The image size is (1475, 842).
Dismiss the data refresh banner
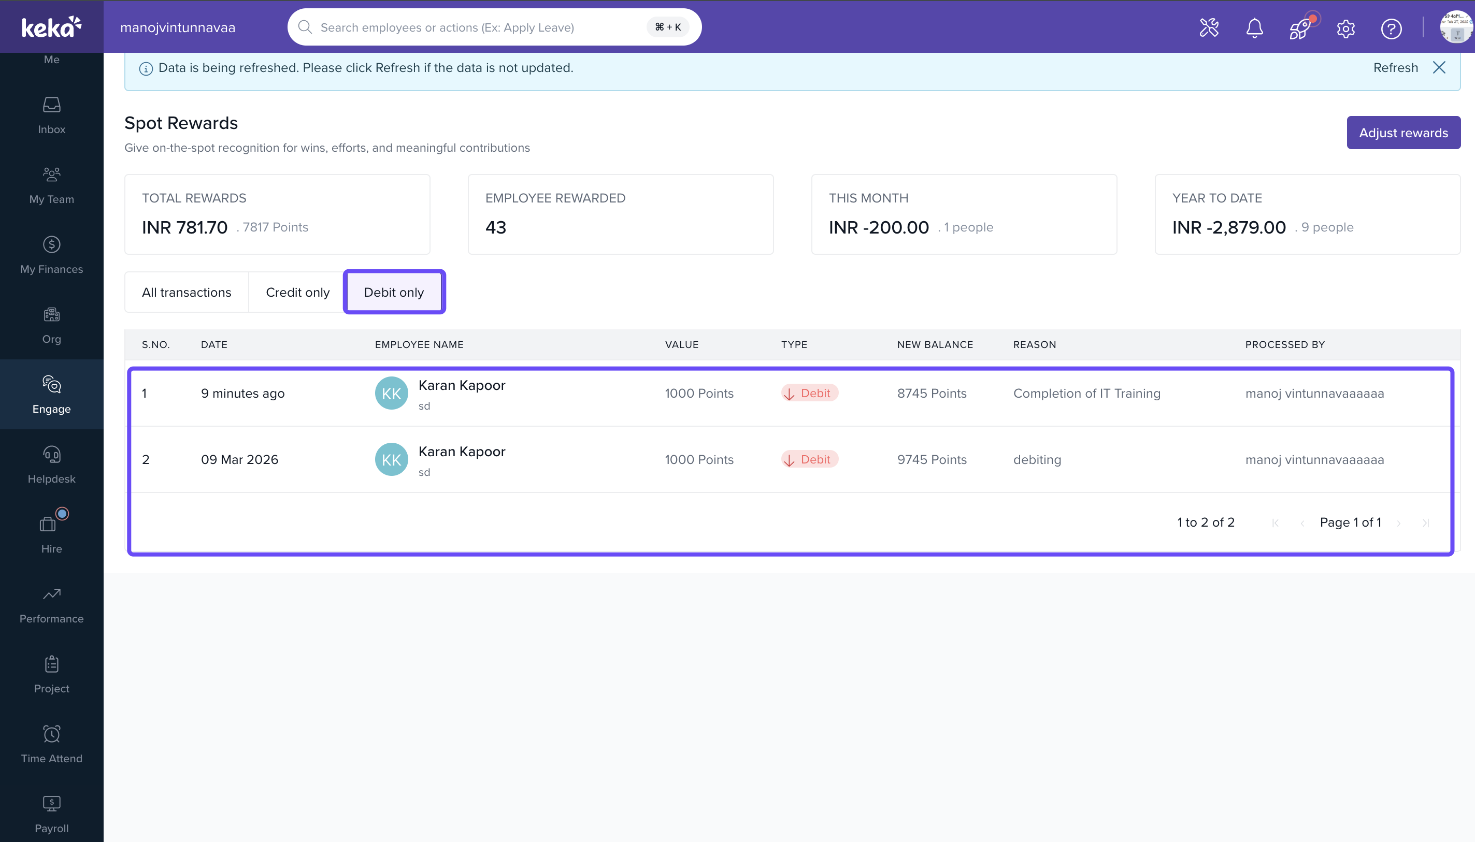tap(1439, 68)
